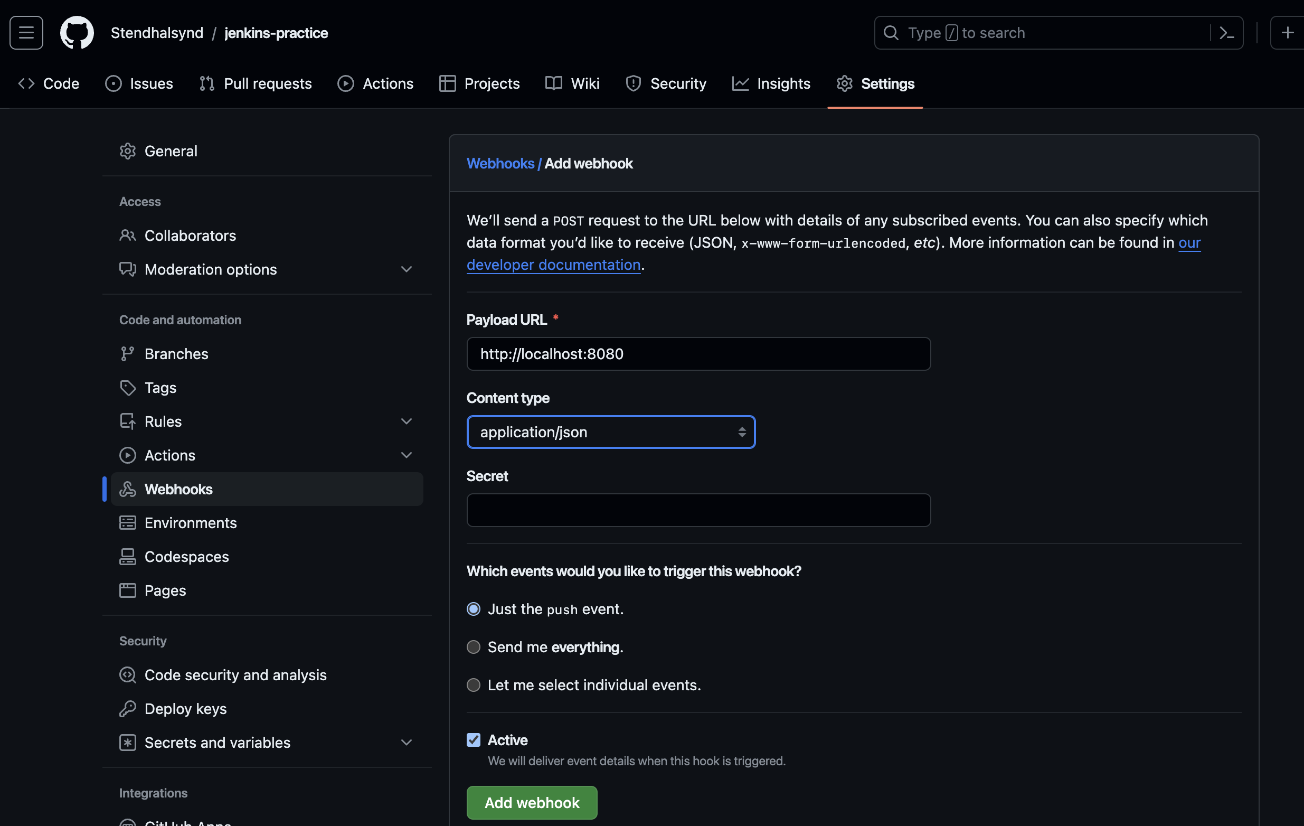Click the Issues tab circle icon
Viewport: 1304px width, 826px height.
[113, 83]
